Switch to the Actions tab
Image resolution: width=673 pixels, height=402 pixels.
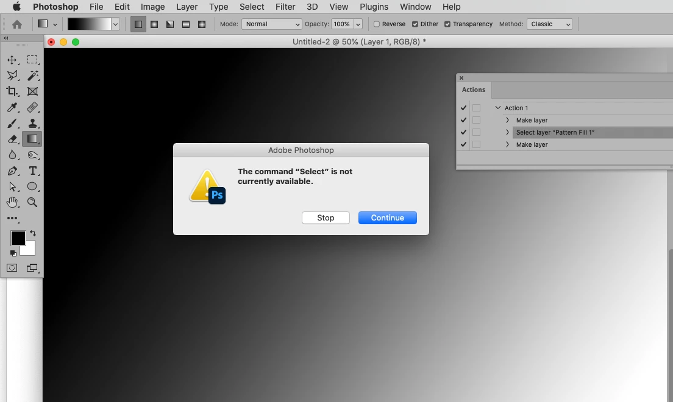(x=474, y=90)
